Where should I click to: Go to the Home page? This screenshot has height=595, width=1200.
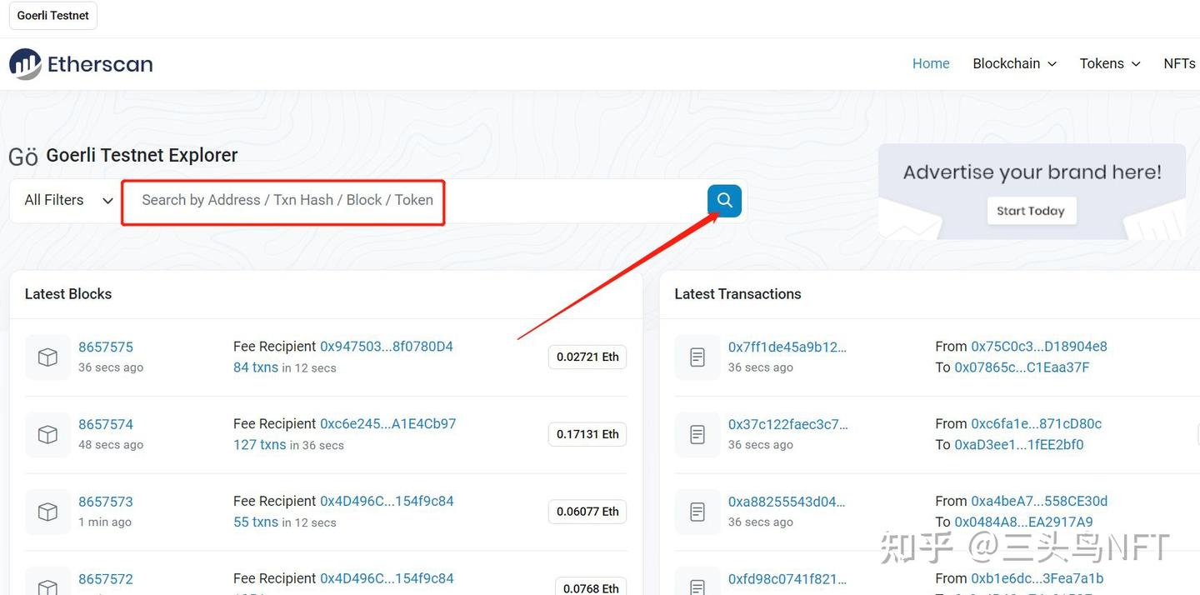(x=931, y=63)
